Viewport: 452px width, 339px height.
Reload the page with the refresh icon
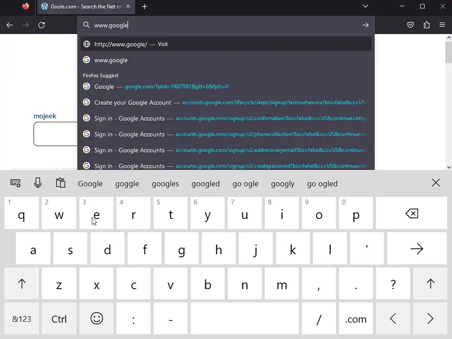click(x=41, y=25)
